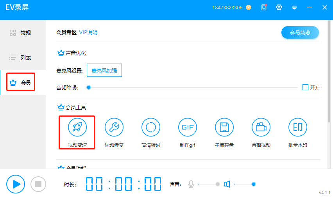Open the 直播视频 live video tool
This screenshot has height=197, width=333.
[x=261, y=133]
